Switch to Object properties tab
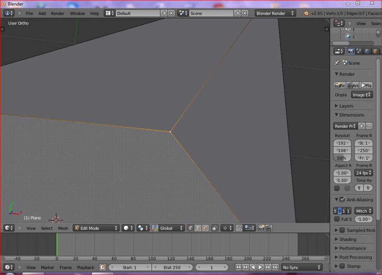This screenshot has height=275, width=382. [376, 51]
